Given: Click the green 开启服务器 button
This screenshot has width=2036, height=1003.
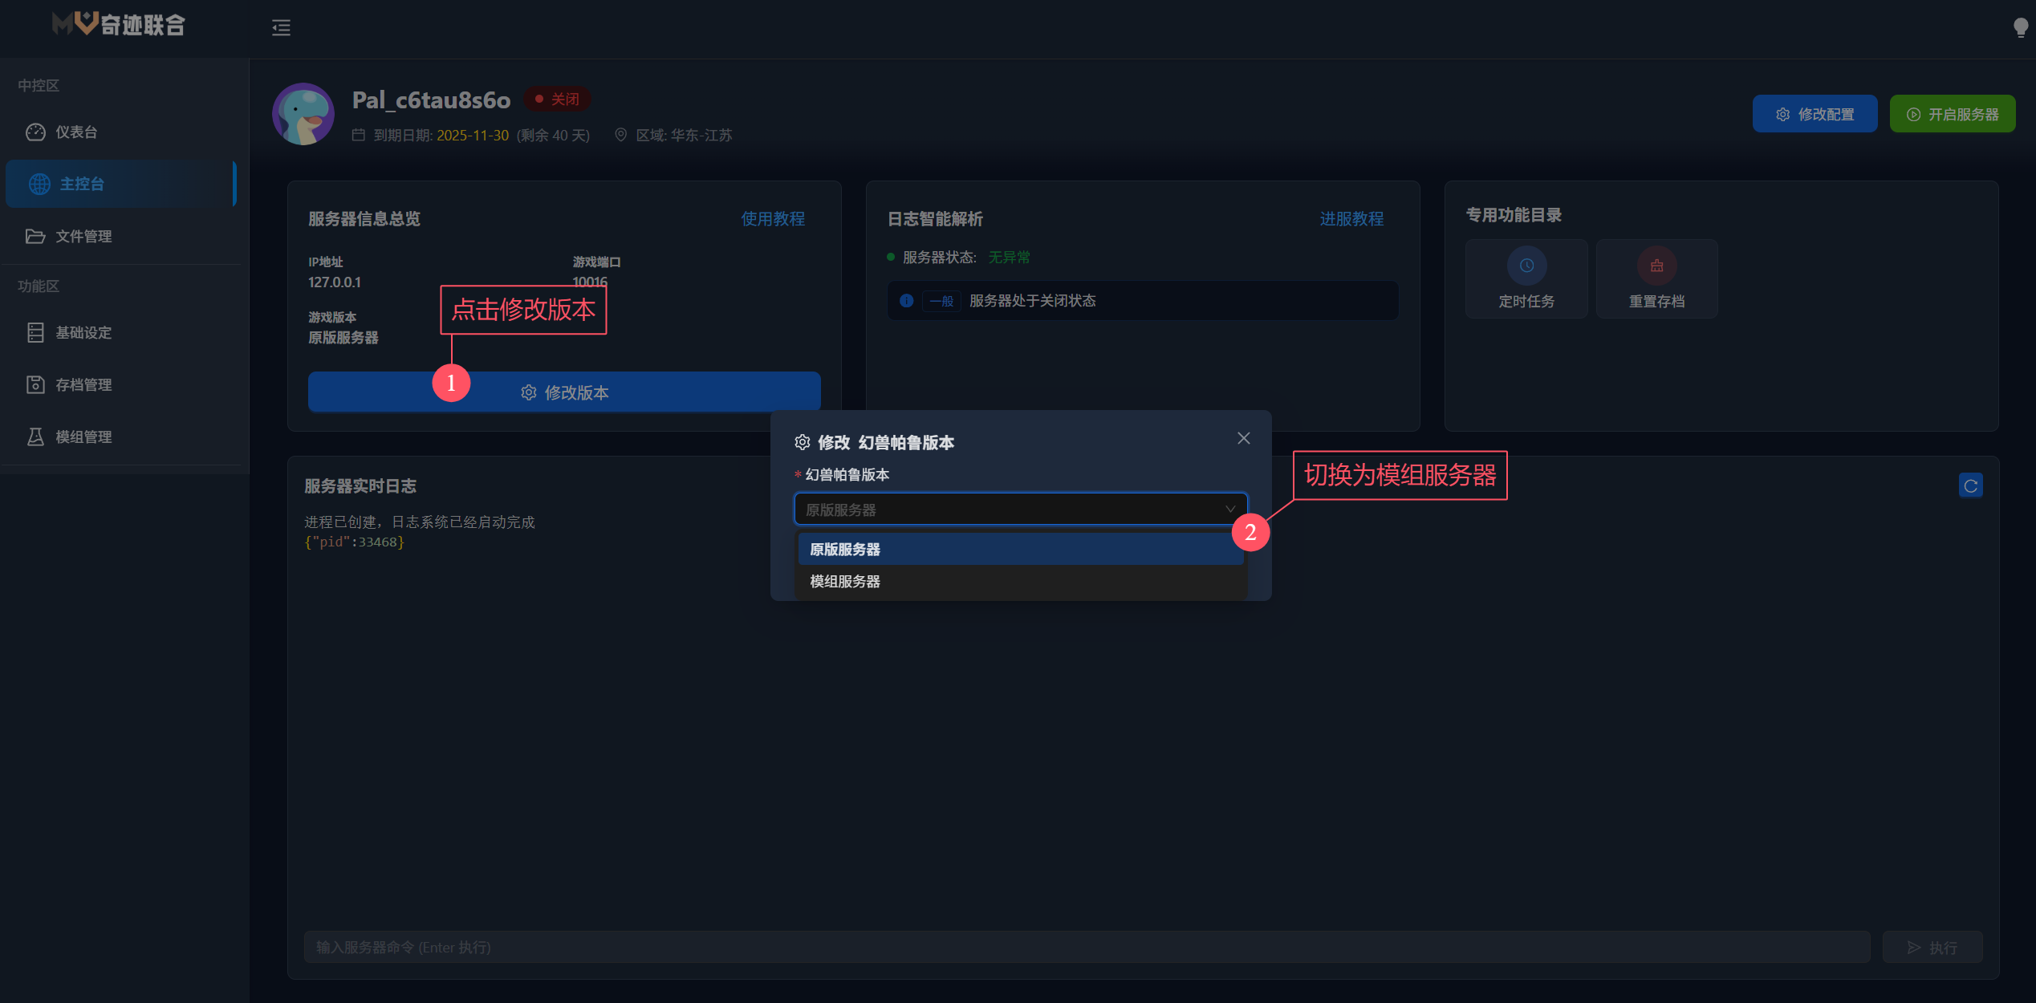Looking at the screenshot, I should [x=1952, y=114].
